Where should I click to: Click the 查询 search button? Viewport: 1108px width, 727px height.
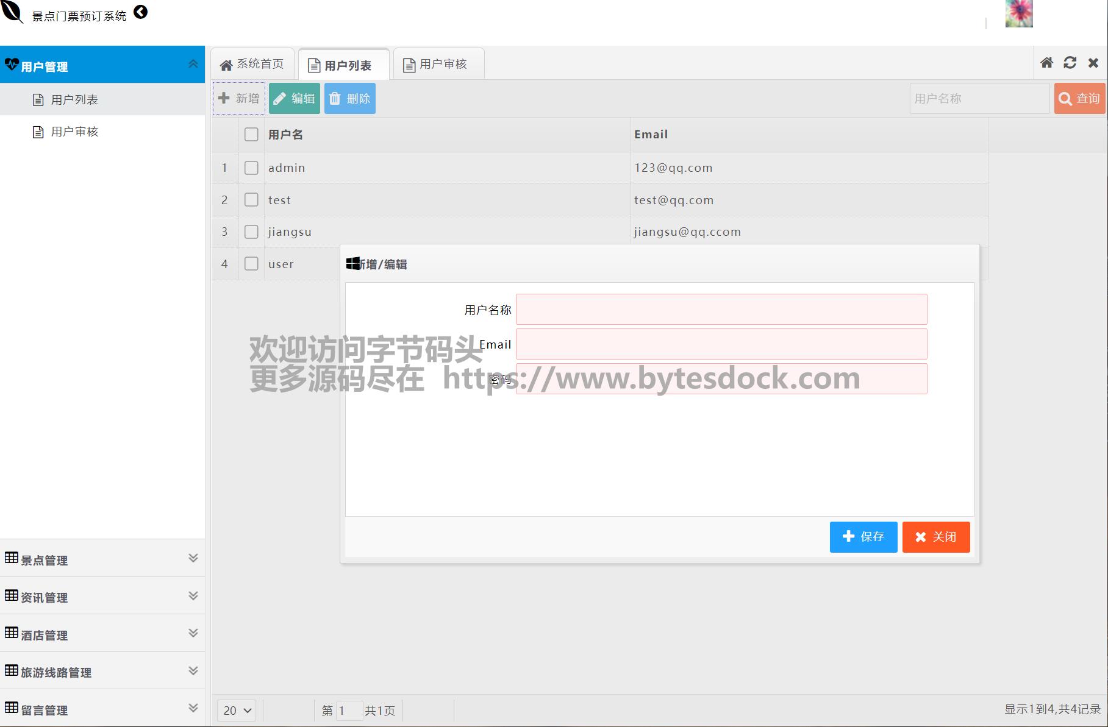(x=1079, y=99)
